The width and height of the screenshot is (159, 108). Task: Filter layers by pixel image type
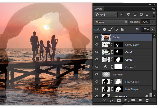[122, 15]
